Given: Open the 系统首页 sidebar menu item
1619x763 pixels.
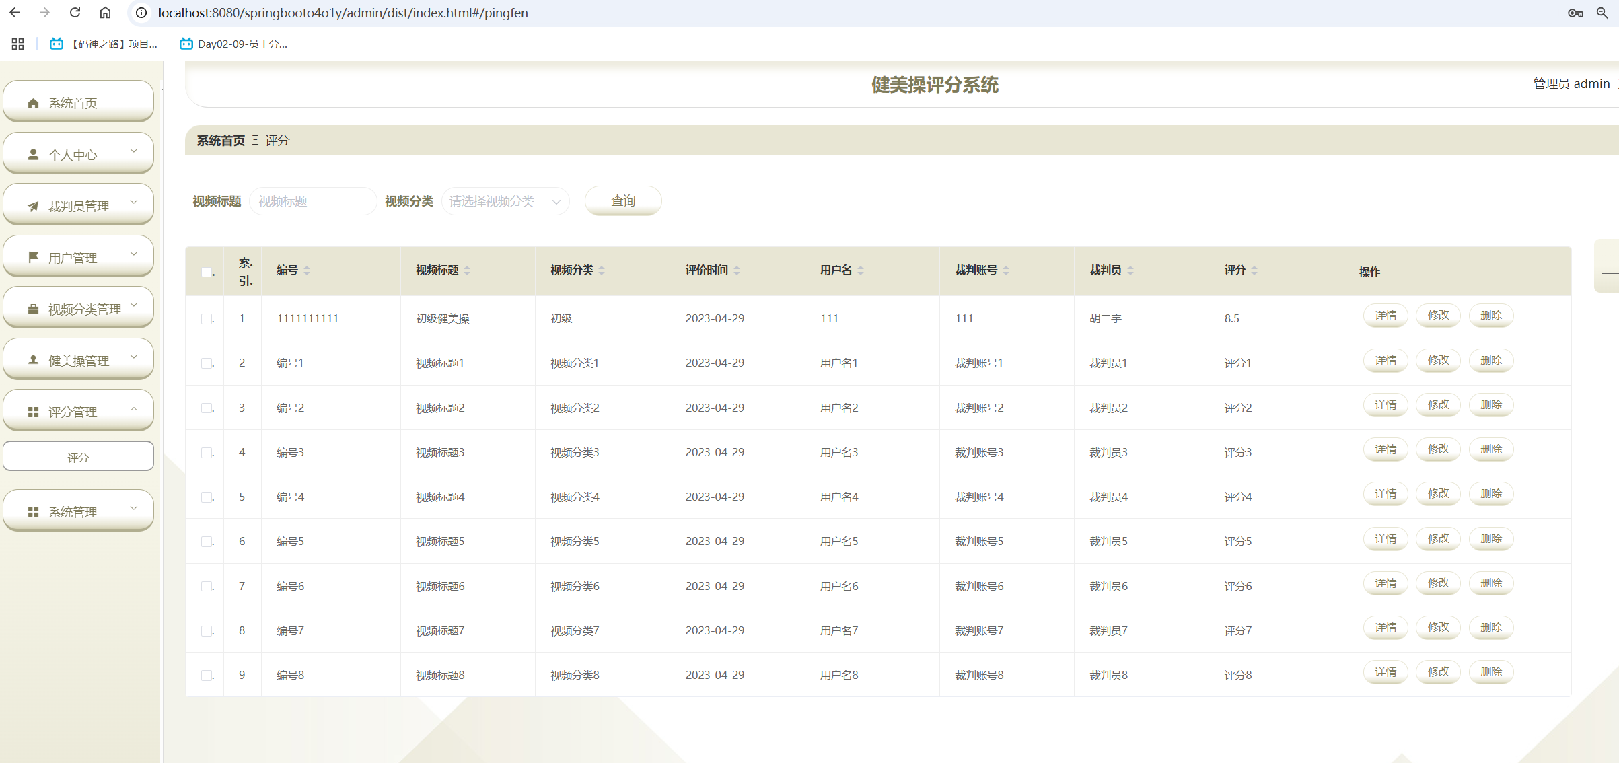Looking at the screenshot, I should tap(79, 101).
